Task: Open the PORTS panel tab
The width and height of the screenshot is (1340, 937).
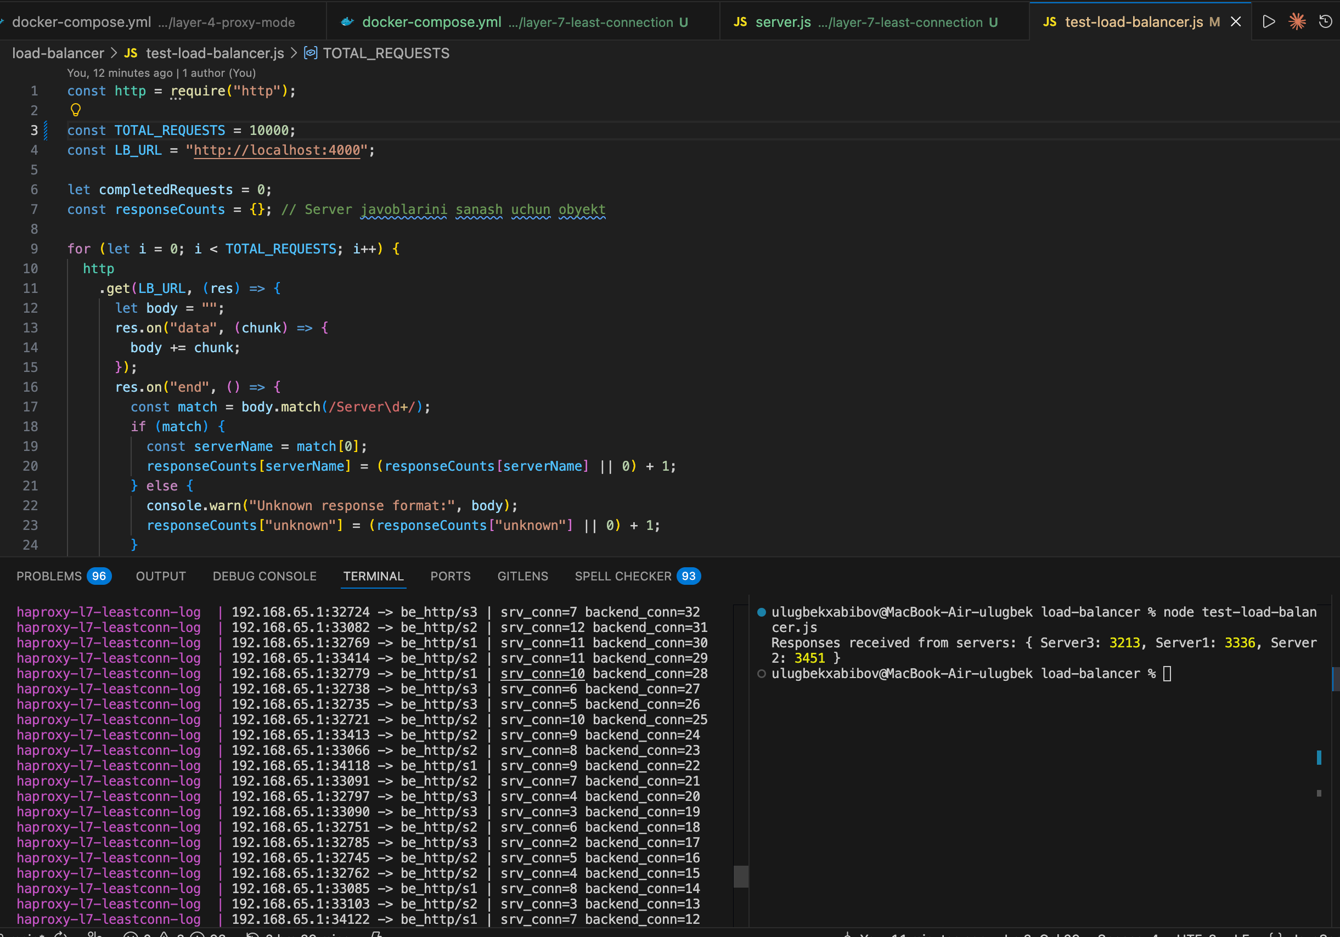Action: tap(450, 576)
